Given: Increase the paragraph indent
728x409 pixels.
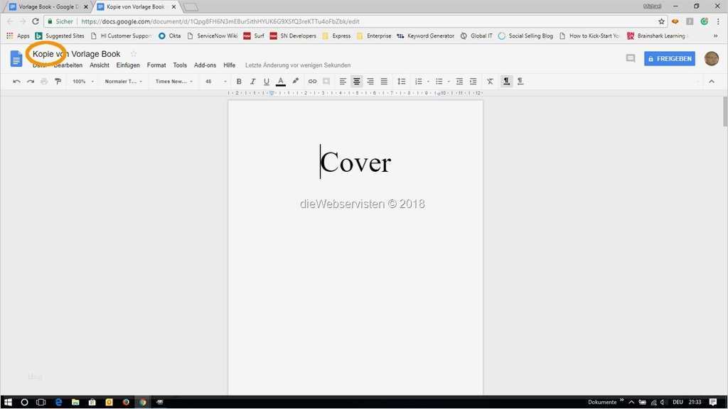Looking at the screenshot, I should click(473, 82).
